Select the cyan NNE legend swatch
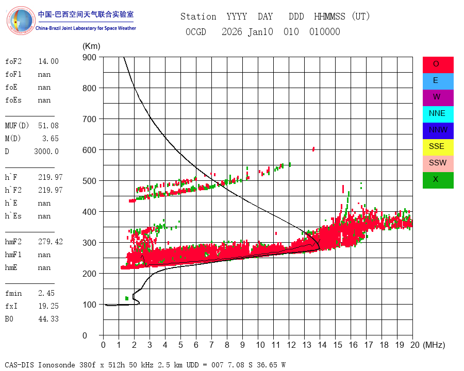Image resolution: width=464 pixels, height=371 pixels. point(438,114)
